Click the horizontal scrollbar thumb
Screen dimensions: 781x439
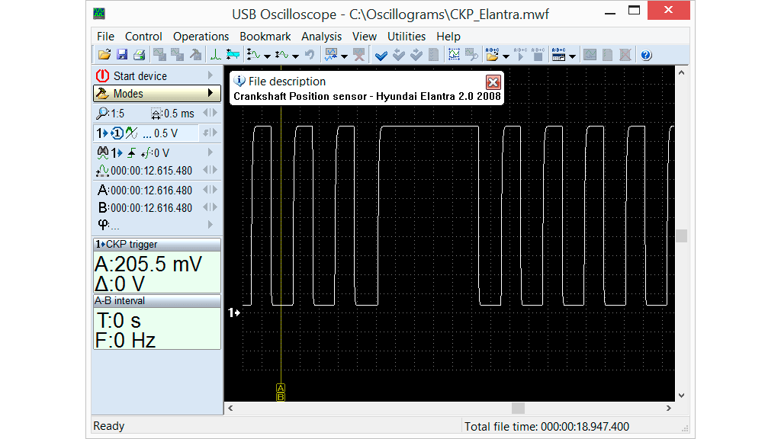click(518, 409)
